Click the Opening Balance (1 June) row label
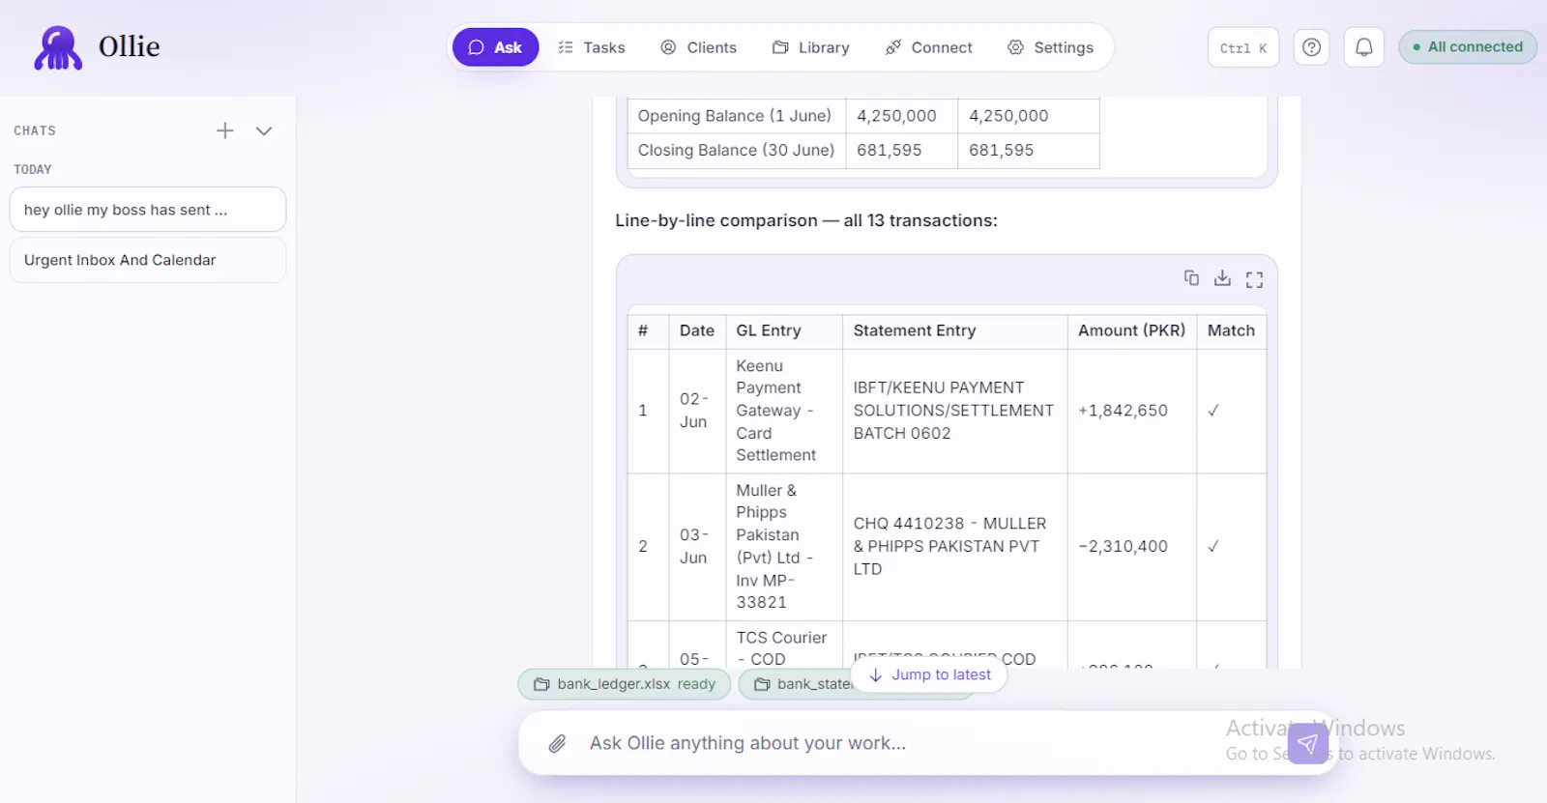This screenshot has width=1547, height=803. (735, 116)
